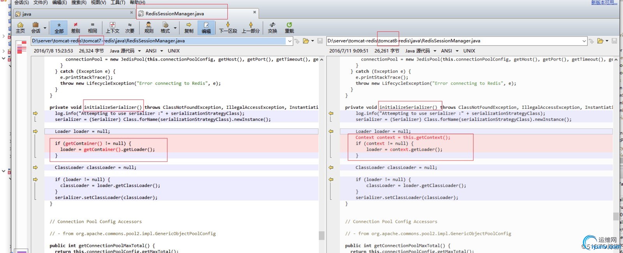The width and height of the screenshot is (623, 253).
Task: Open the 规则 rules dialog
Action: coord(149,28)
